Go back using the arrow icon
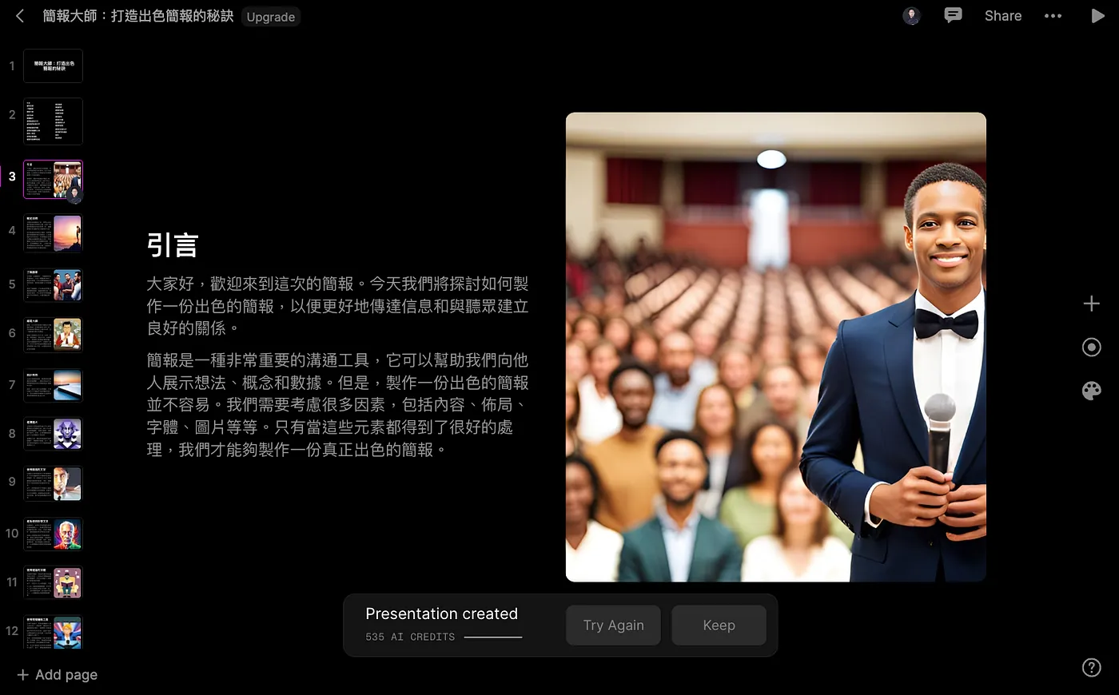This screenshot has height=695, width=1119. (20, 16)
